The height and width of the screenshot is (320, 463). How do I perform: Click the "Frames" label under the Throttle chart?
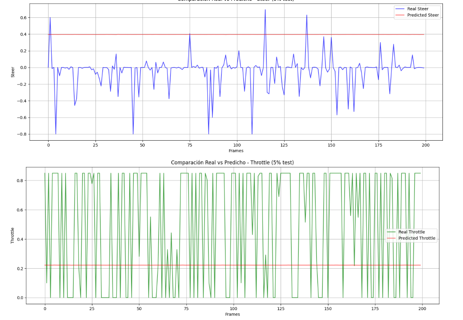(232, 314)
